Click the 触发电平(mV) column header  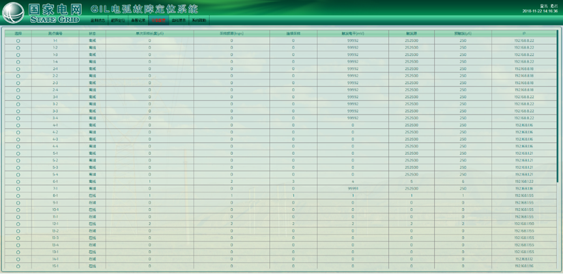pyautogui.click(x=353, y=33)
